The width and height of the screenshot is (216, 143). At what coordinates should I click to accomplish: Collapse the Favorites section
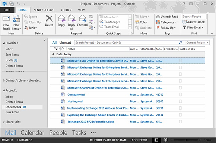(x=4, y=43)
